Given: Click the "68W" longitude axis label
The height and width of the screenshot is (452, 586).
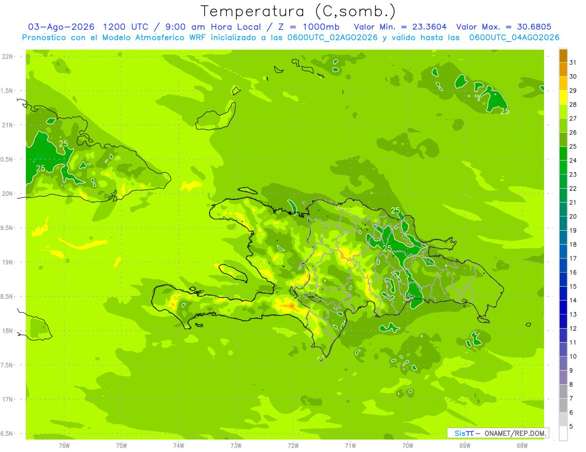Looking at the screenshot, I should click(x=522, y=446).
